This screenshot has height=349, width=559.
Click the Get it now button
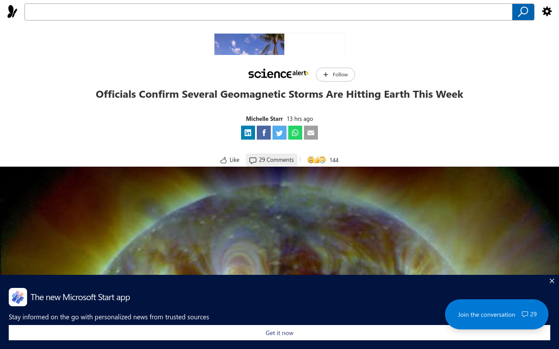[x=279, y=333]
